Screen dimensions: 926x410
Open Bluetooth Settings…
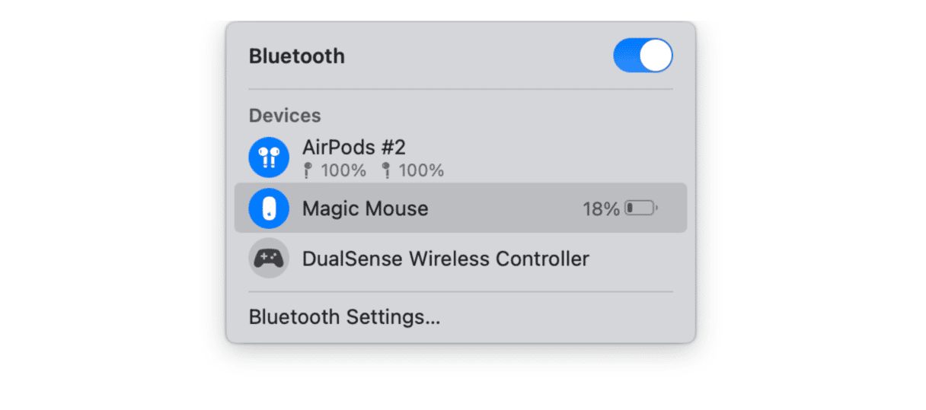(x=344, y=317)
